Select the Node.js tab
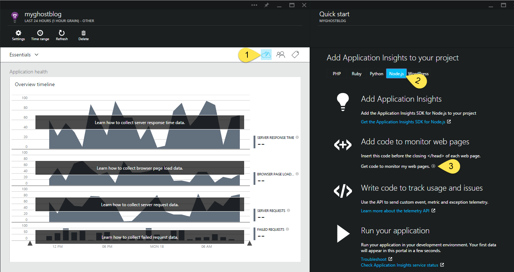Viewport: 514px width, 272px height. [396, 73]
